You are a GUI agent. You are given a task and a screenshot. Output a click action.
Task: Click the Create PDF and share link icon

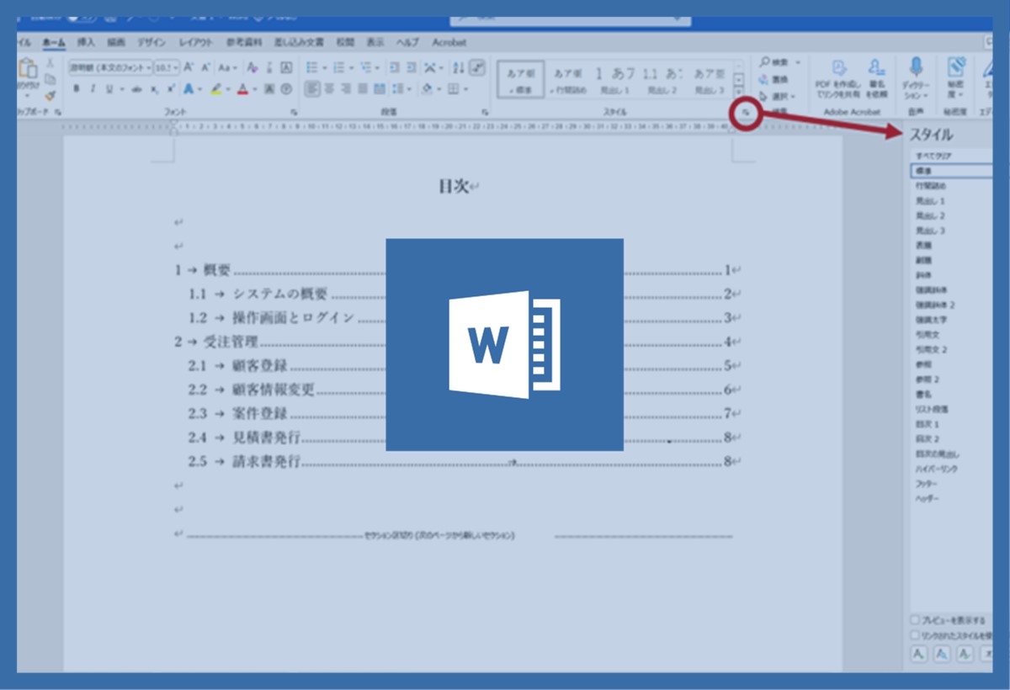pos(838,67)
